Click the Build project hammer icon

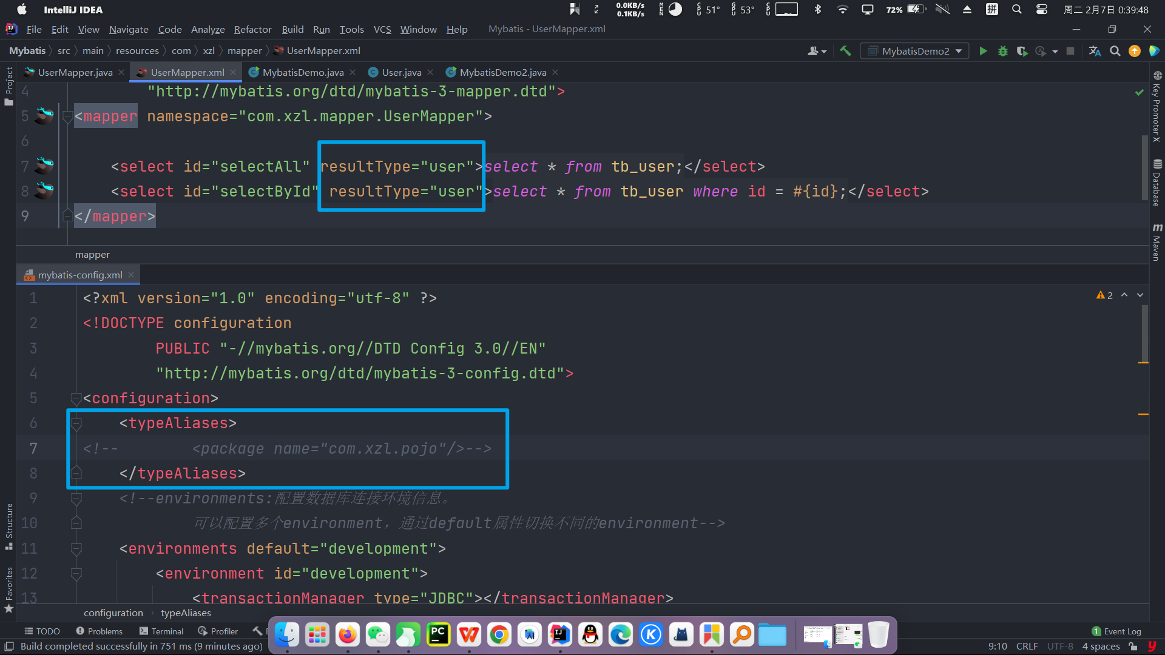coord(845,52)
